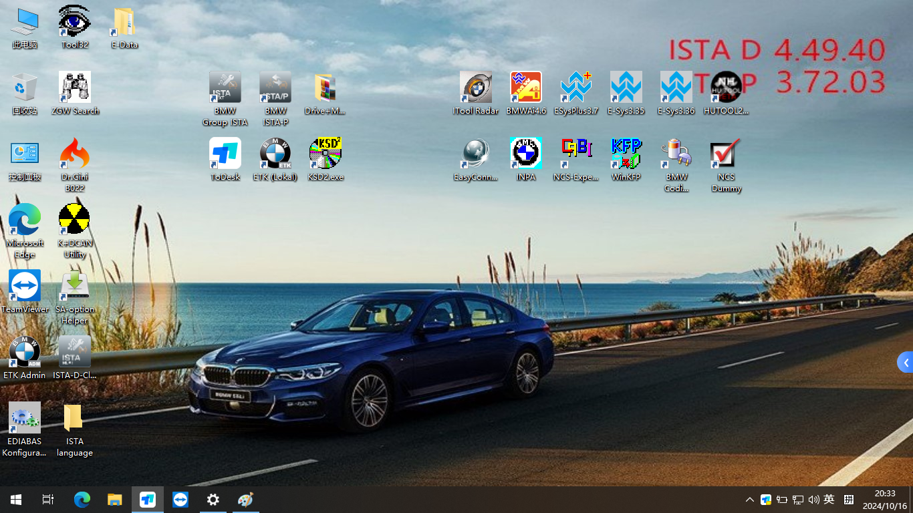Screen dimensions: 913x513
Task: Open NCS Dummy checkmark icon
Action: (727, 165)
